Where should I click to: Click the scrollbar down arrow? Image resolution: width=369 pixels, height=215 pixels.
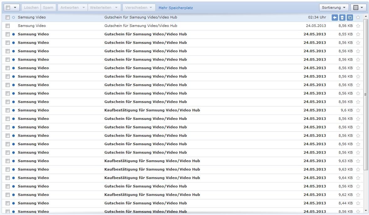click(x=366, y=210)
